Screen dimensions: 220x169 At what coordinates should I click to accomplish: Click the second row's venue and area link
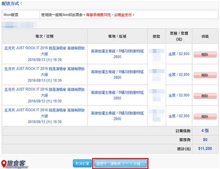coord(117,74)
